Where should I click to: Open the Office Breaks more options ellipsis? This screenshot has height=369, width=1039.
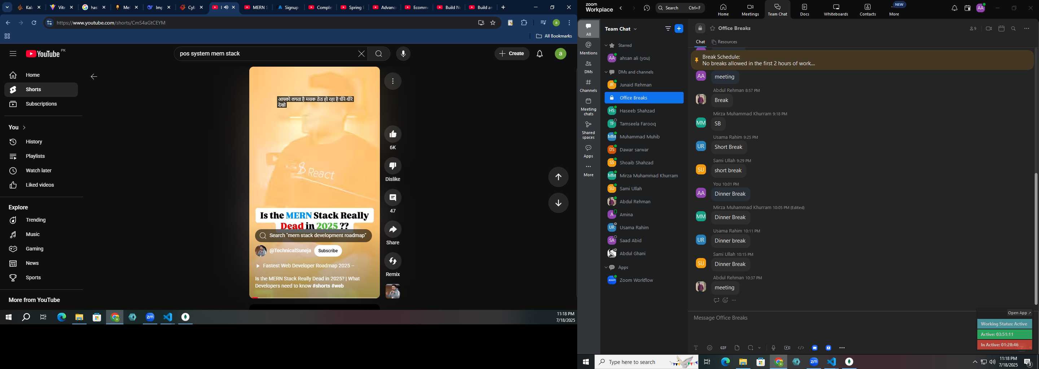[x=1026, y=28]
